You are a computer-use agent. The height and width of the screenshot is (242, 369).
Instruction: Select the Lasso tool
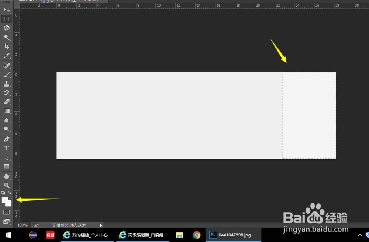(x=7, y=28)
